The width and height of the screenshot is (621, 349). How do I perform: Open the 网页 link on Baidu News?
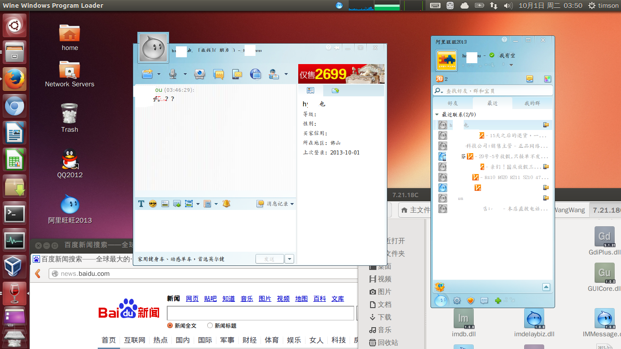192,299
